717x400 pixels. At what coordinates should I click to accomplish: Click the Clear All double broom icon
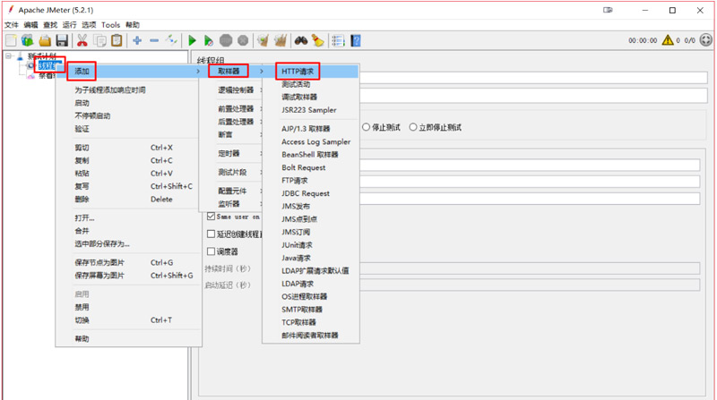pyautogui.click(x=281, y=40)
